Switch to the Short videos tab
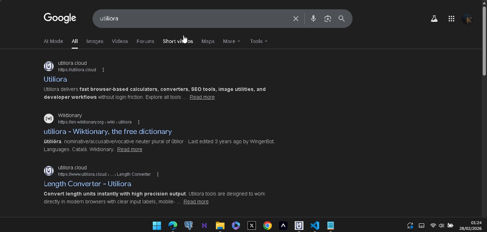Viewport: 487px width, 232px height. pyautogui.click(x=178, y=41)
